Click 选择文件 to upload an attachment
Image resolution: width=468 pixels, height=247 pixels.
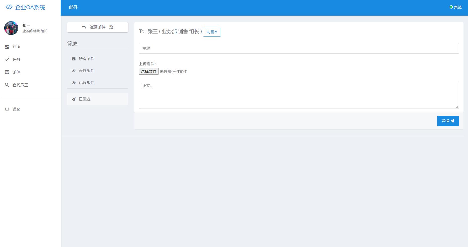click(x=149, y=71)
